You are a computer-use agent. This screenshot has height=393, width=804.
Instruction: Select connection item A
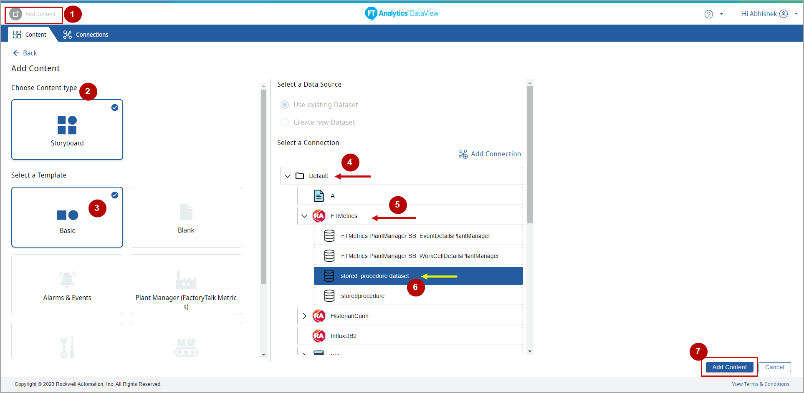410,196
